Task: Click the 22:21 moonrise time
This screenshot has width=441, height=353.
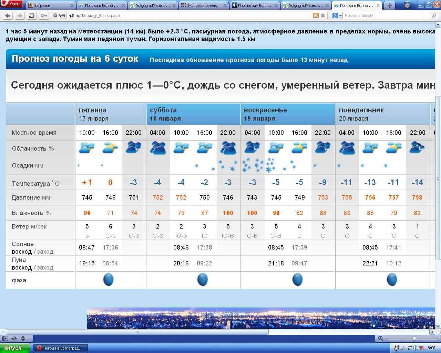Action: 370,263
